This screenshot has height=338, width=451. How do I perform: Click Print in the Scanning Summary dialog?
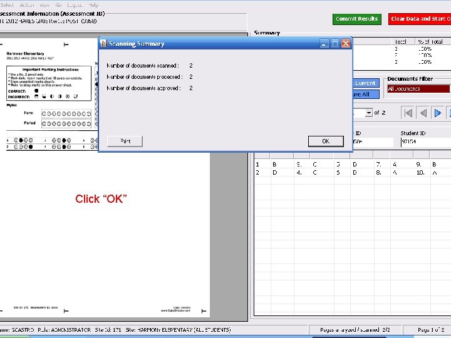(125, 141)
